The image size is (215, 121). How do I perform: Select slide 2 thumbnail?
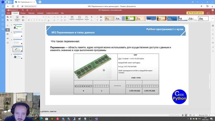click(18, 34)
